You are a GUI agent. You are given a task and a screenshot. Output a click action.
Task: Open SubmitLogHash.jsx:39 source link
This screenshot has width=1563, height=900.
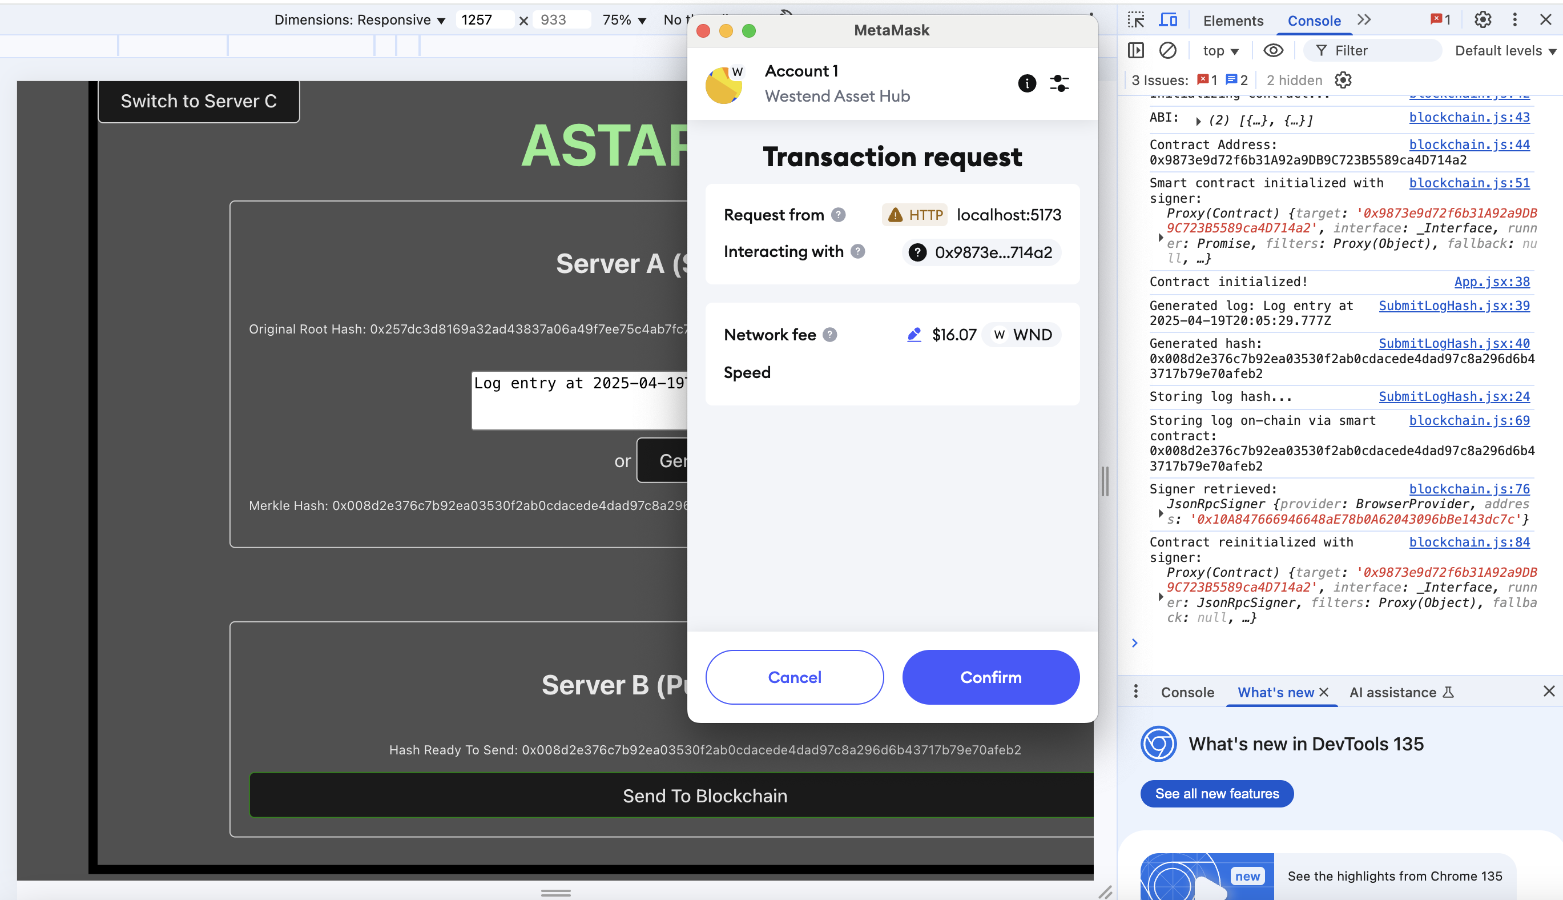click(1455, 306)
